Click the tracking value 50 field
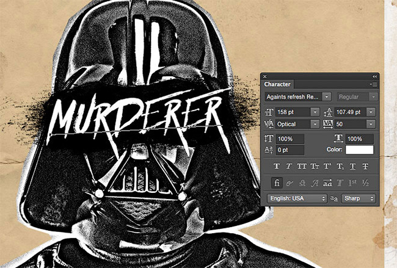 pos(351,124)
